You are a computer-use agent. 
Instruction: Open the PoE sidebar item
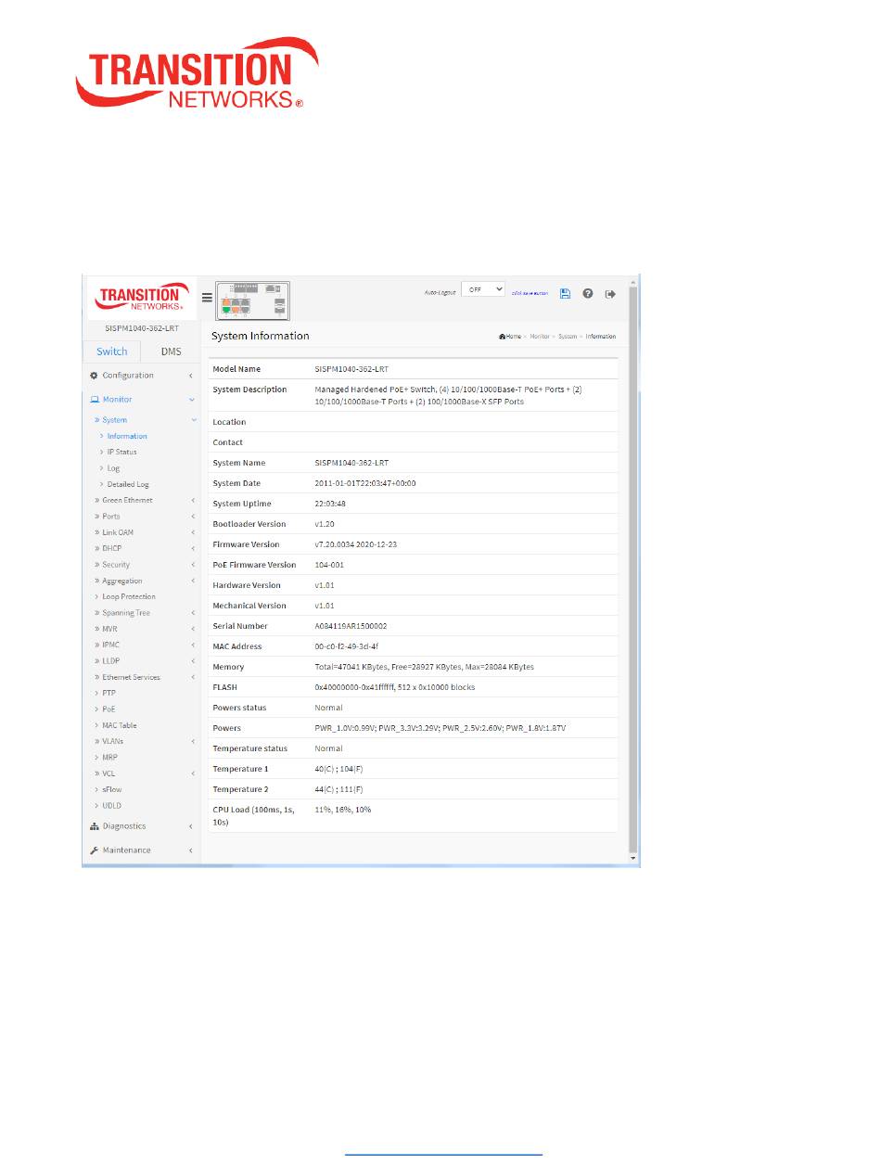tap(109, 709)
